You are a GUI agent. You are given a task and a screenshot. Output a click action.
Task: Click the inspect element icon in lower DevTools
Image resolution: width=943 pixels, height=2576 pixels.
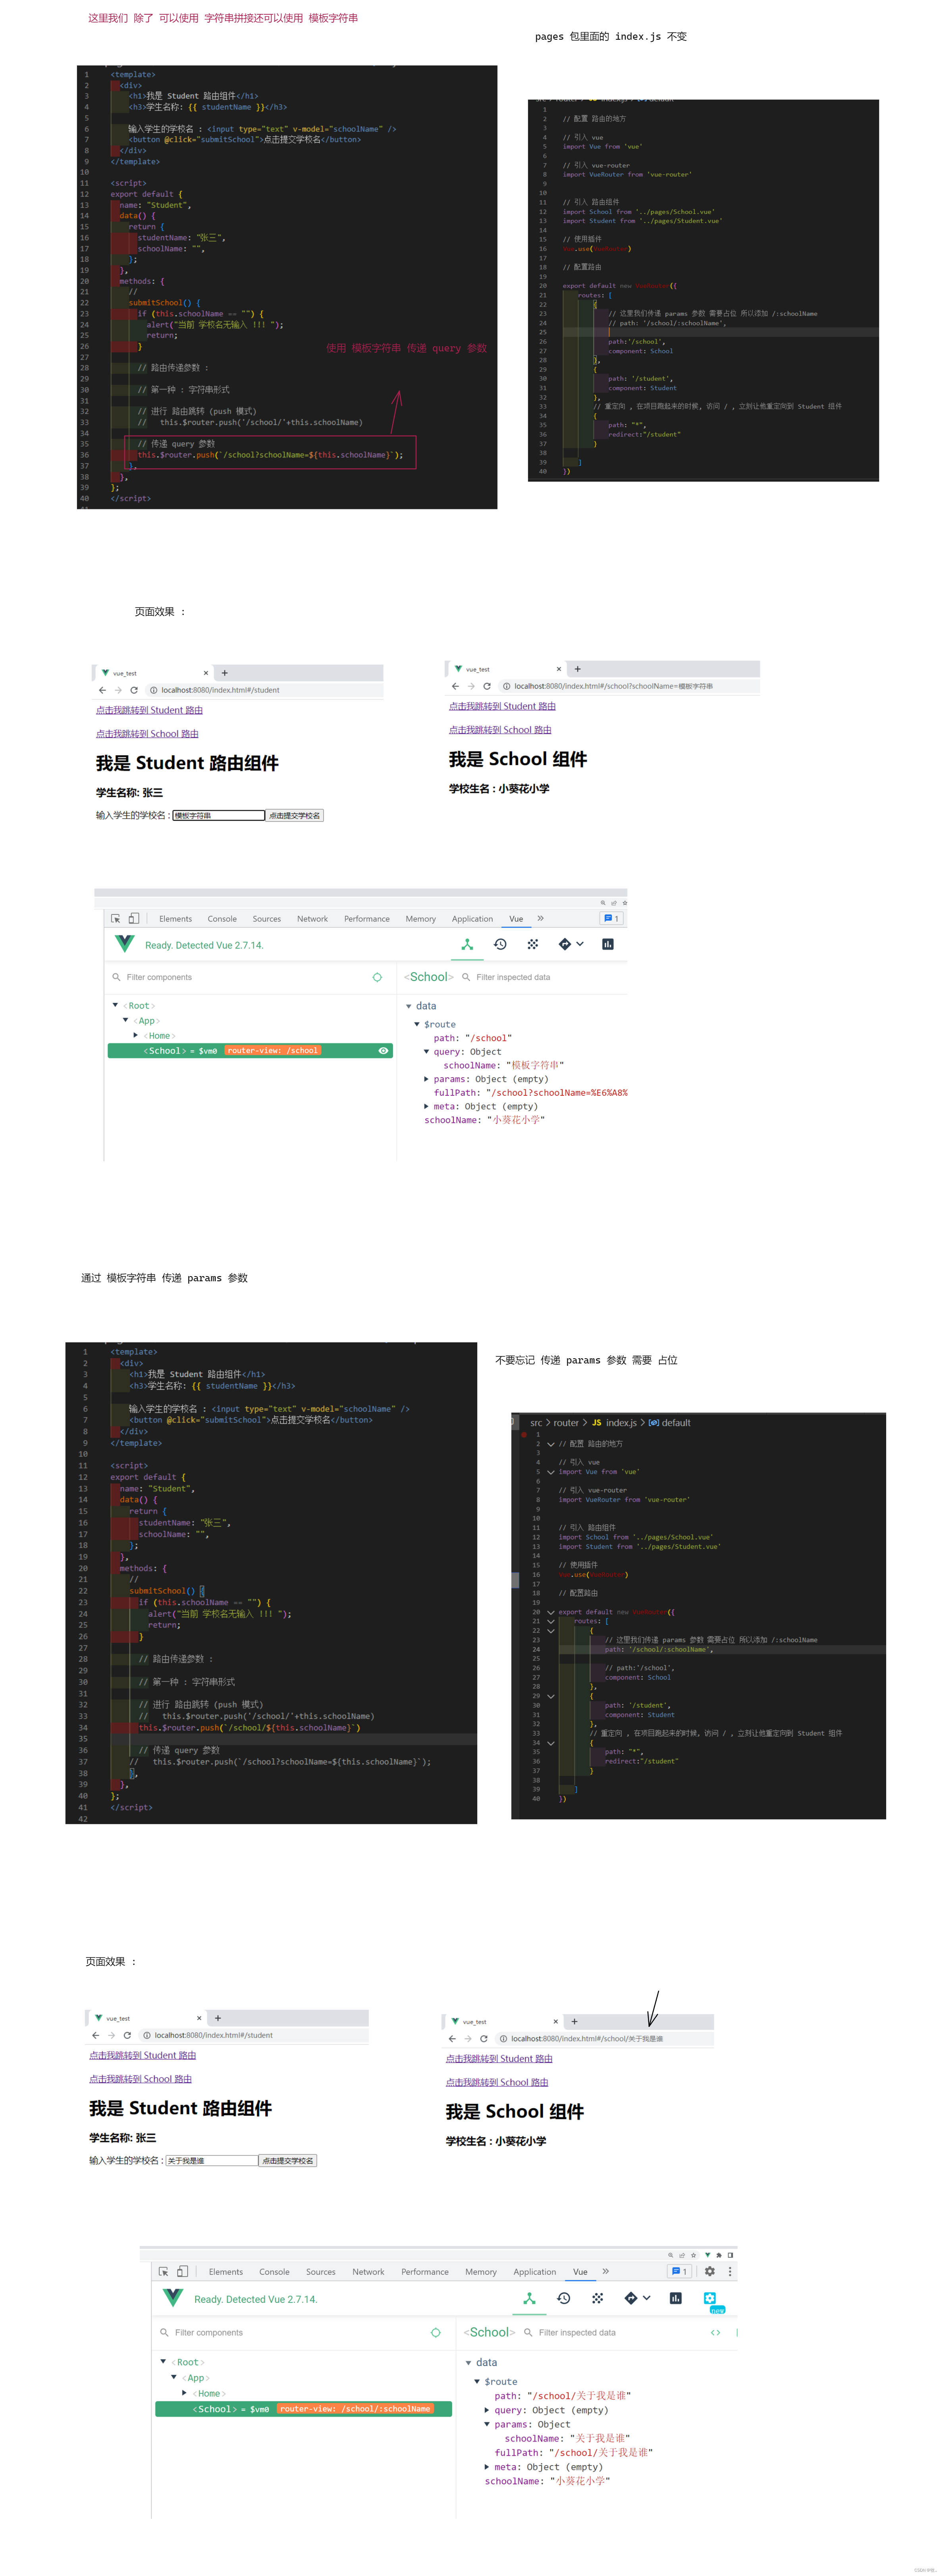click(x=164, y=2272)
